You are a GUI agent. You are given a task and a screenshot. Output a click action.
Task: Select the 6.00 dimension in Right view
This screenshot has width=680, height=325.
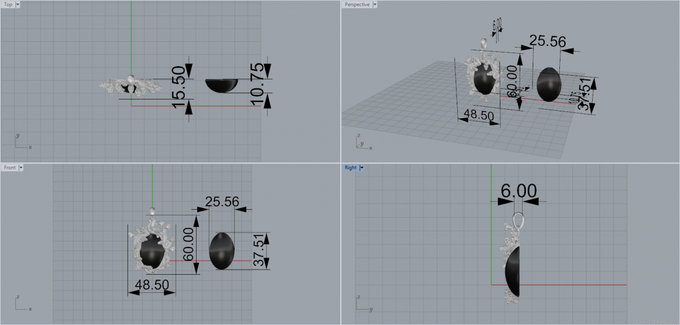point(518,191)
